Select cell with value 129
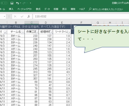The image size is (129, 106). [x=46, y=49]
